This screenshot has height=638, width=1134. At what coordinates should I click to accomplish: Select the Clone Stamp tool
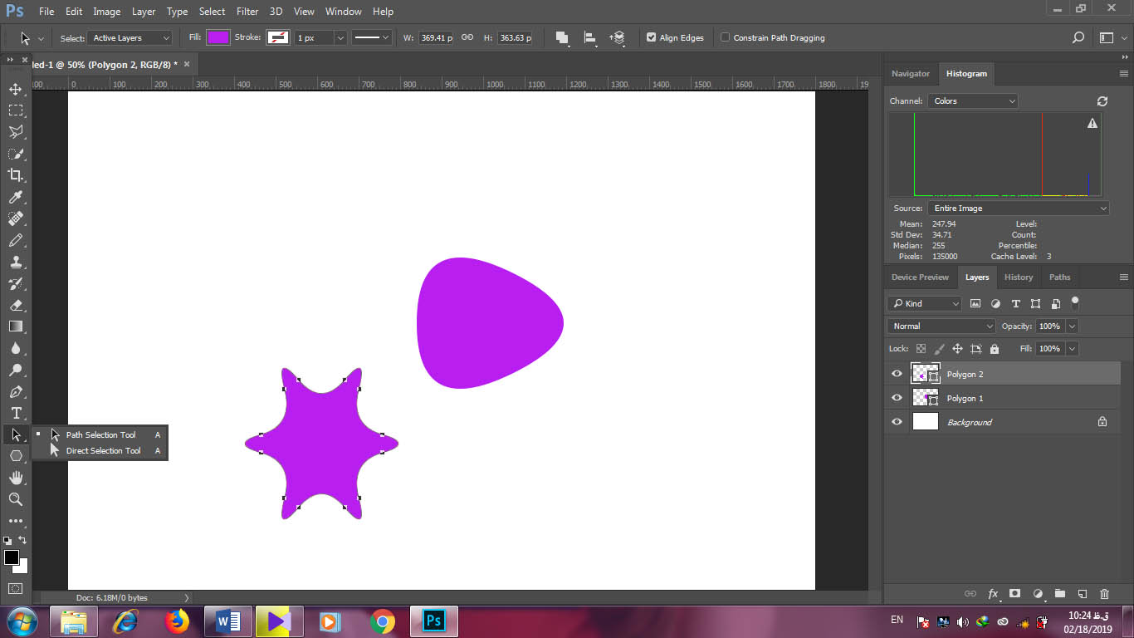coord(16,262)
